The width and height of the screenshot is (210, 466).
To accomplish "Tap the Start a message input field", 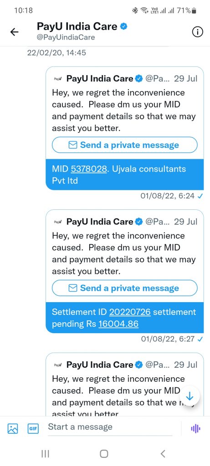I will tap(110, 427).
